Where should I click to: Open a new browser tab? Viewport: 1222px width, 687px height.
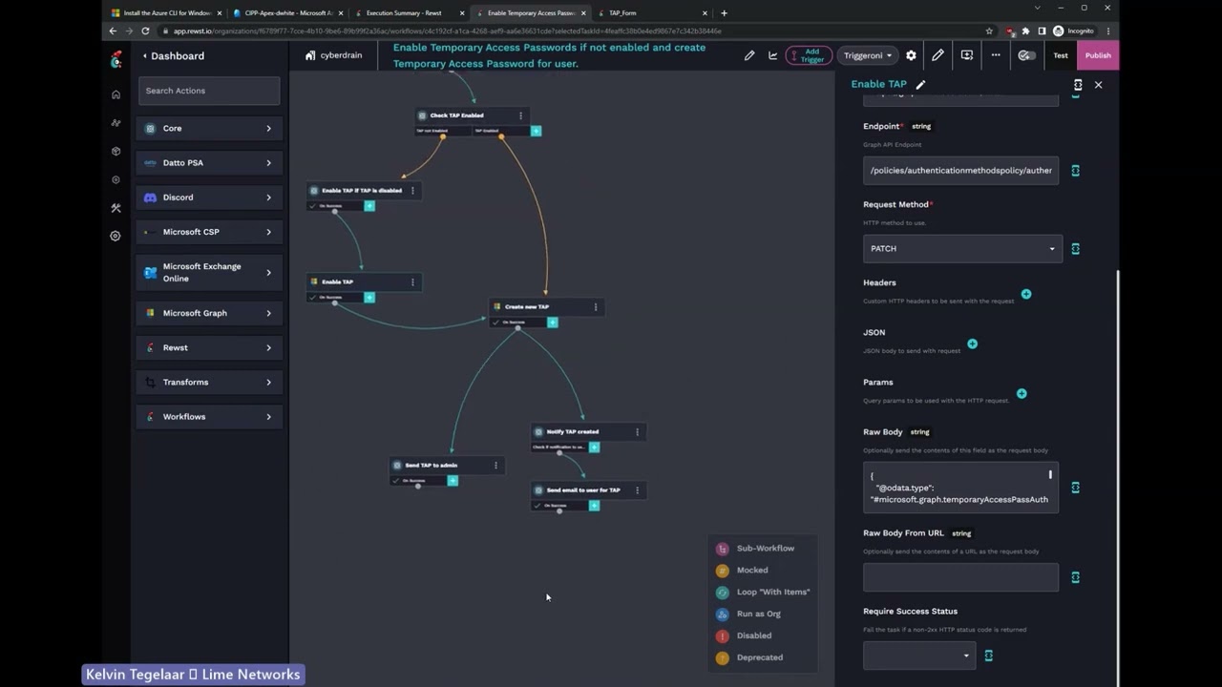(x=724, y=13)
